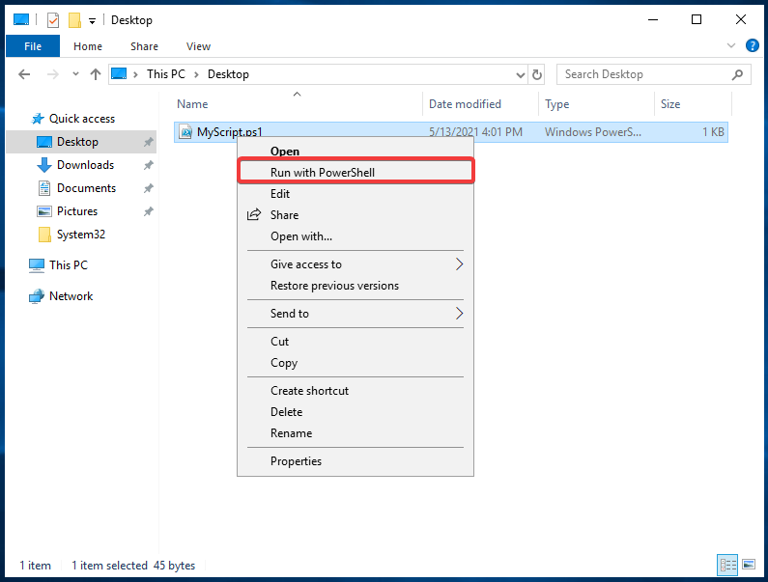Choose Edit from the context menu
Screen dimensions: 768x582
pyautogui.click(x=356, y=194)
